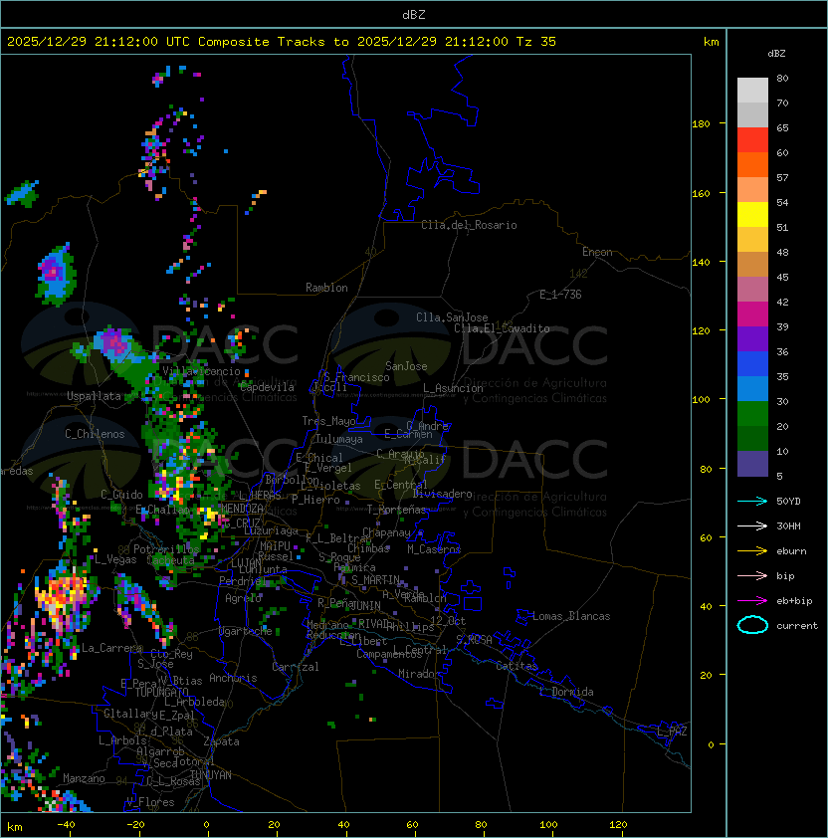Click the 'Ugarteche' place label
This screenshot has height=838, width=828.
tap(246, 631)
